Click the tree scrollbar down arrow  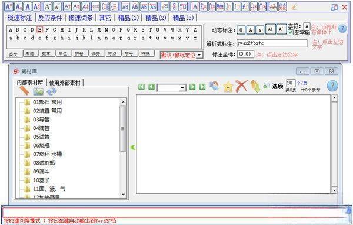pos(123,195)
